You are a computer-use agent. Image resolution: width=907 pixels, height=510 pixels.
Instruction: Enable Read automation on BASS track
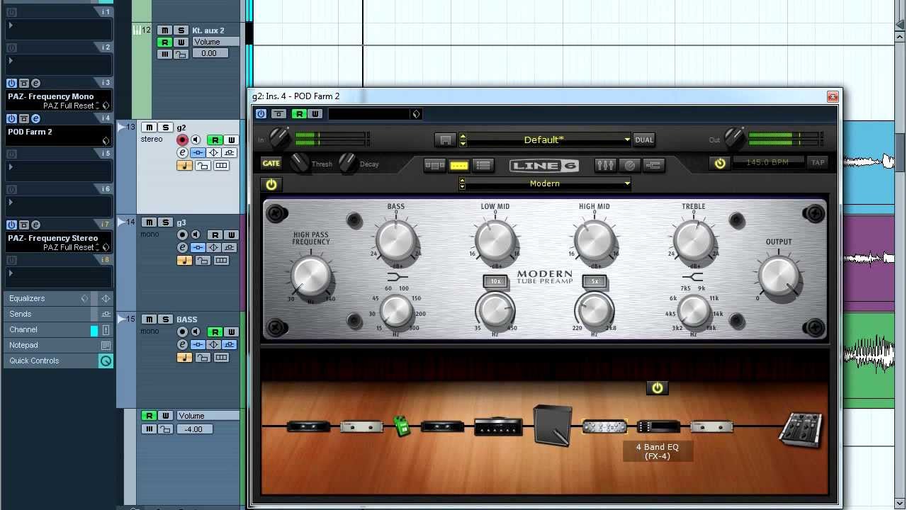pos(215,331)
